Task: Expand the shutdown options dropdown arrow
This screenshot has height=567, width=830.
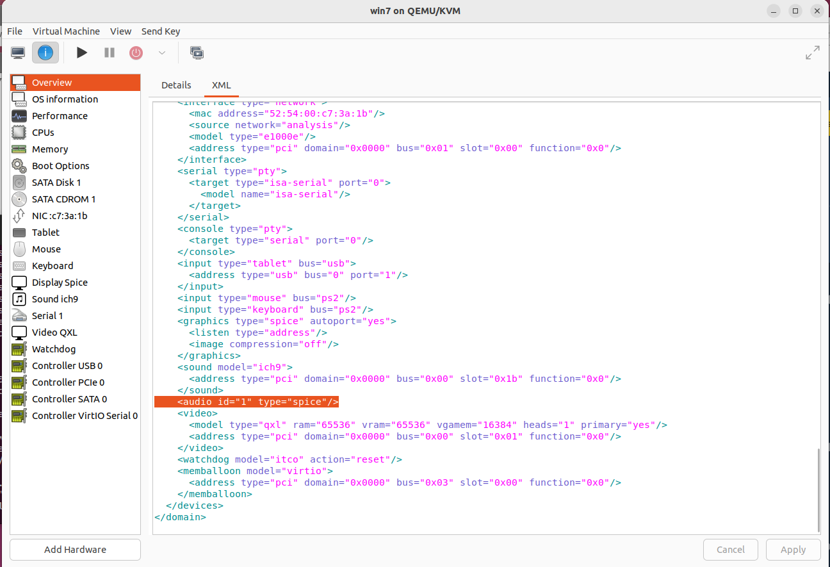Action: [x=162, y=53]
